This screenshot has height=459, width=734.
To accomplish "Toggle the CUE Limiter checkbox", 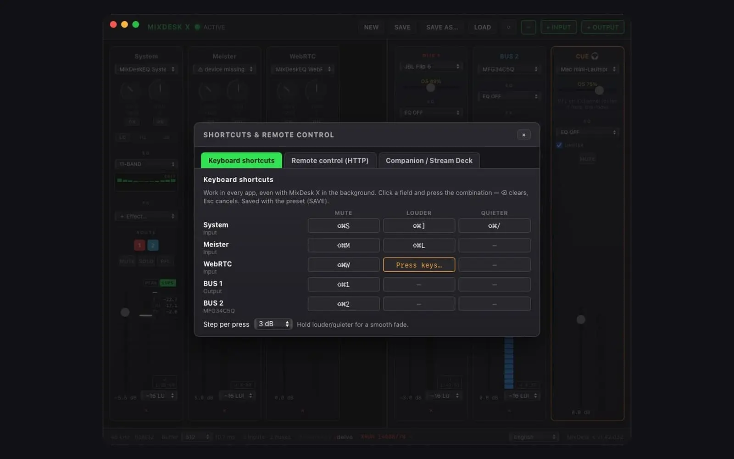I will 559,145.
